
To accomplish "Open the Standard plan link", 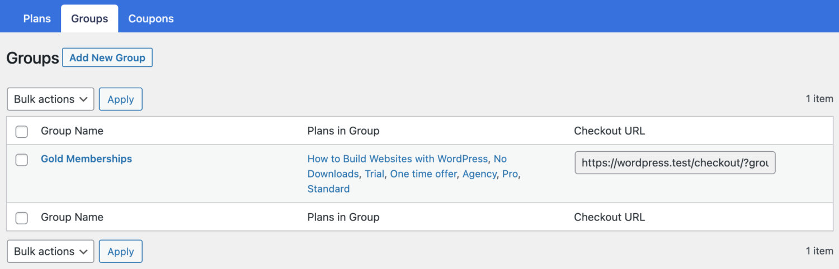I will click(328, 189).
